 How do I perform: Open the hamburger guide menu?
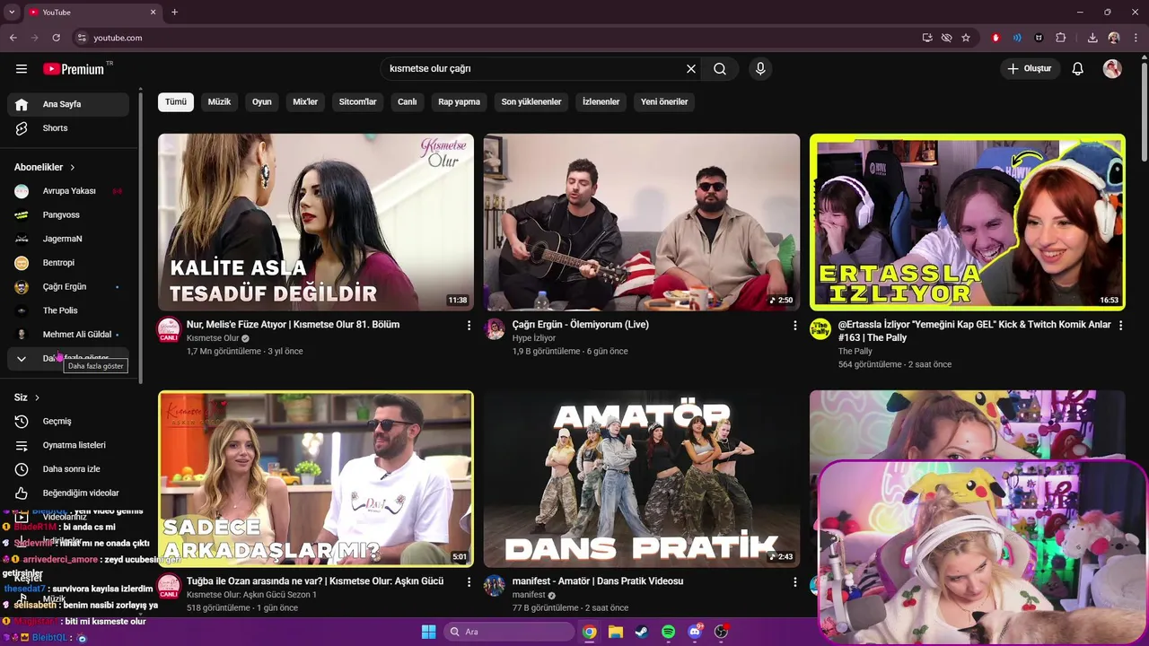[22, 69]
